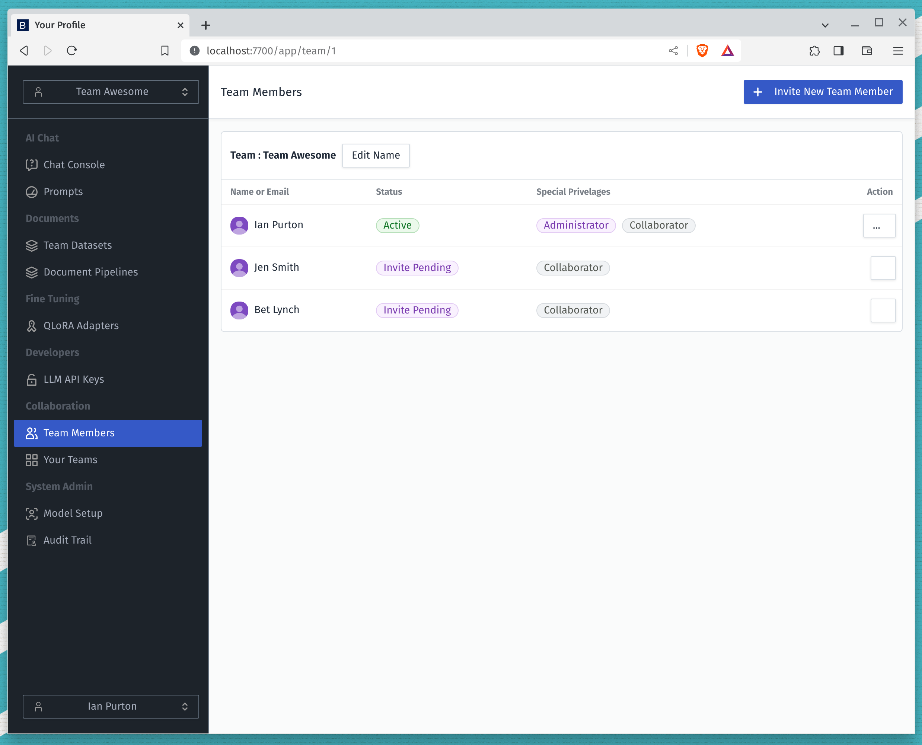
Task: Toggle Ian Purton Administrator privilege
Action: click(575, 225)
